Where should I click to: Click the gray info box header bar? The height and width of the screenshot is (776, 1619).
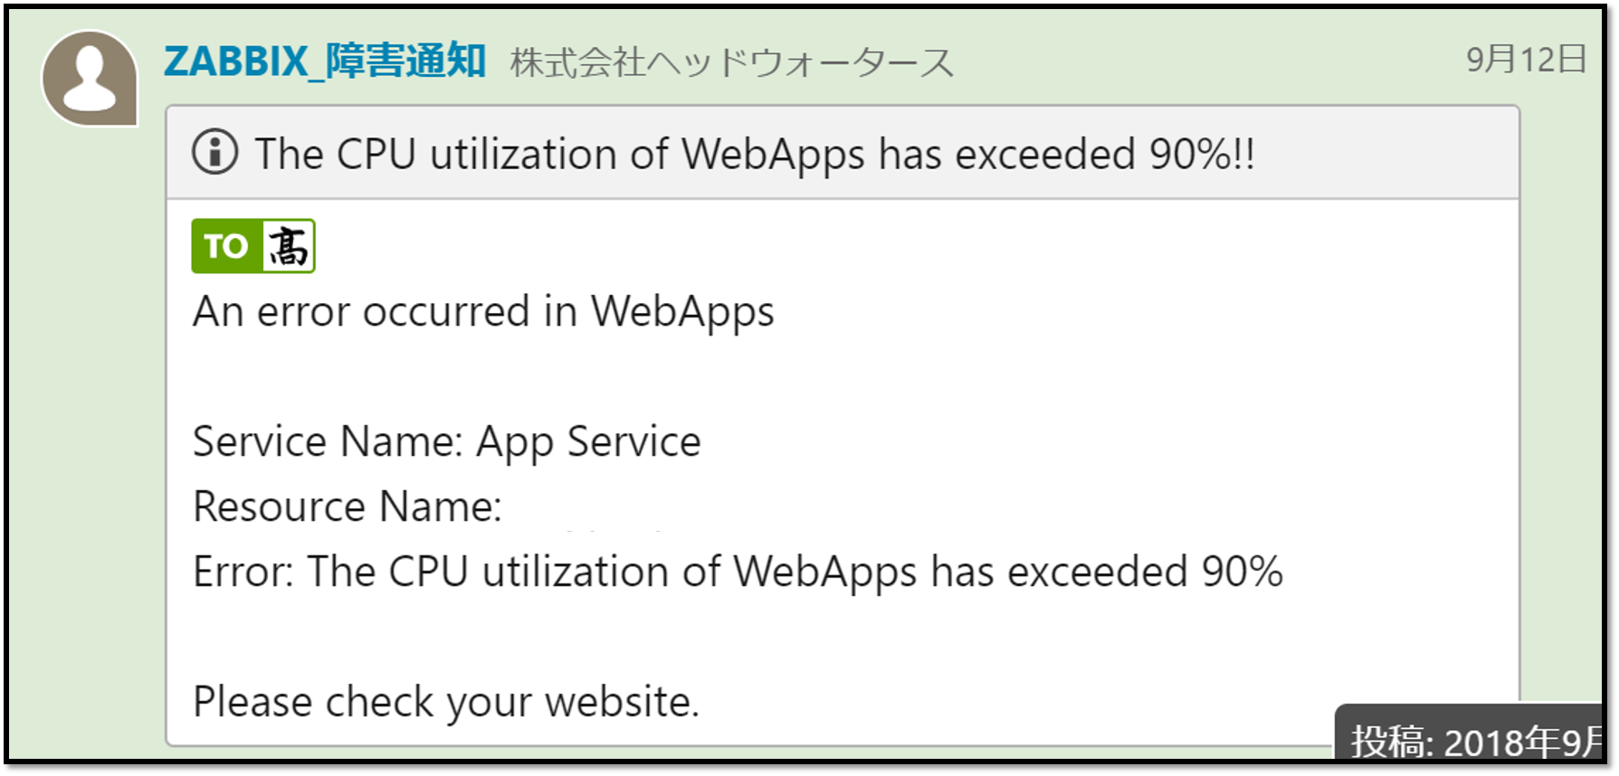click(x=842, y=153)
